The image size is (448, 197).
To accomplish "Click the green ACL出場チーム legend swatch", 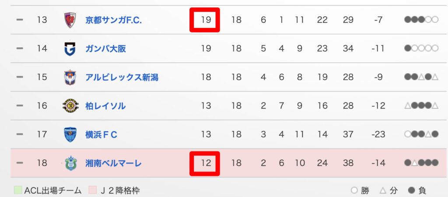I will tap(17, 190).
